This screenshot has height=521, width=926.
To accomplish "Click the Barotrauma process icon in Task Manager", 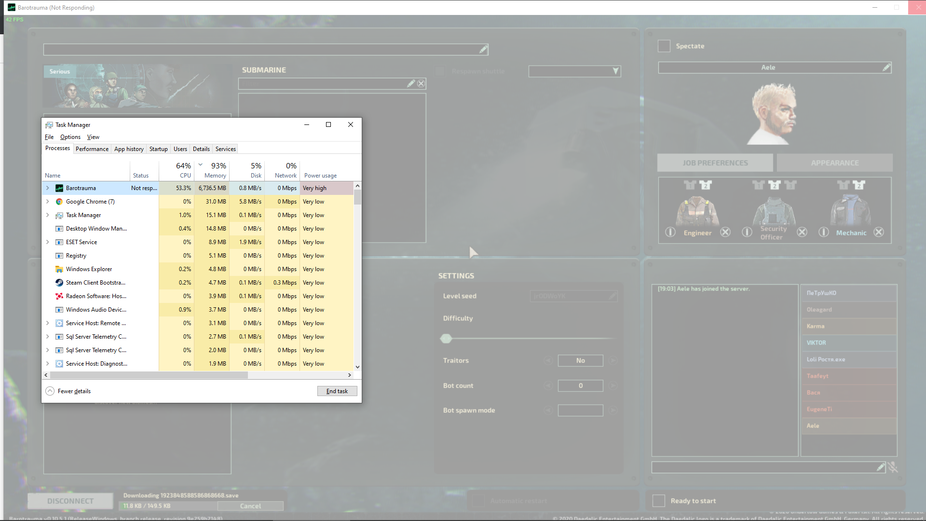I will pyautogui.click(x=59, y=188).
